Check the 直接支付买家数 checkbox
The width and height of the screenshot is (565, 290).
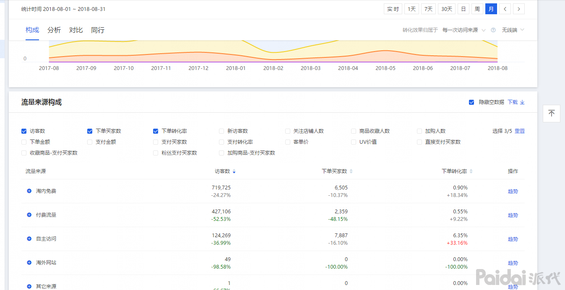[419, 142]
